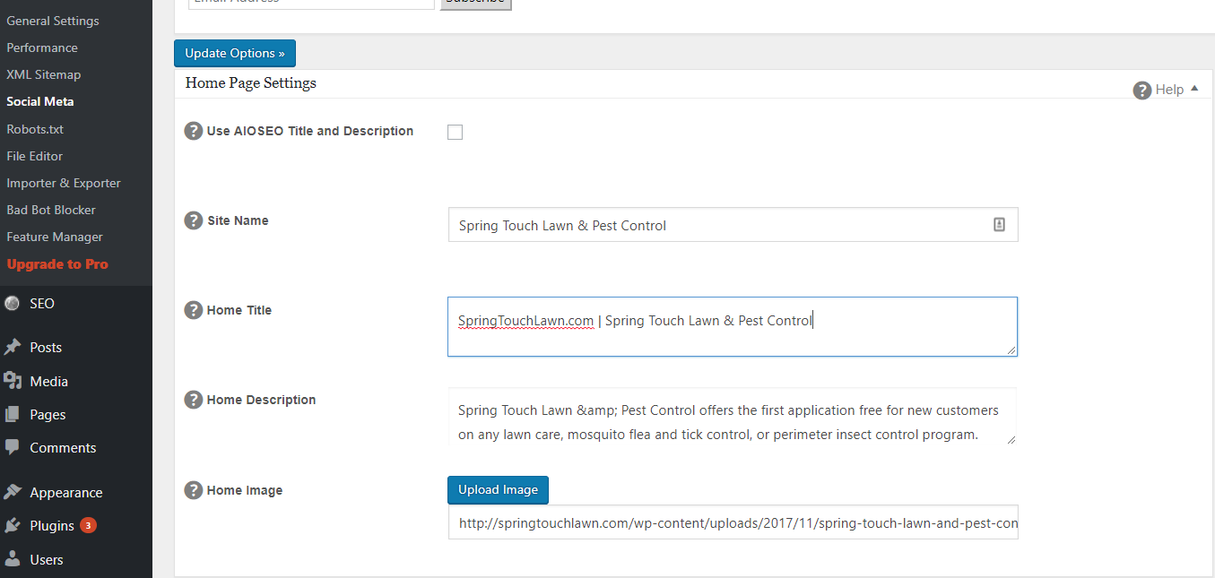This screenshot has width=1215, height=578.
Task: Click the Upgrade to Pro link
Action: tap(57, 264)
